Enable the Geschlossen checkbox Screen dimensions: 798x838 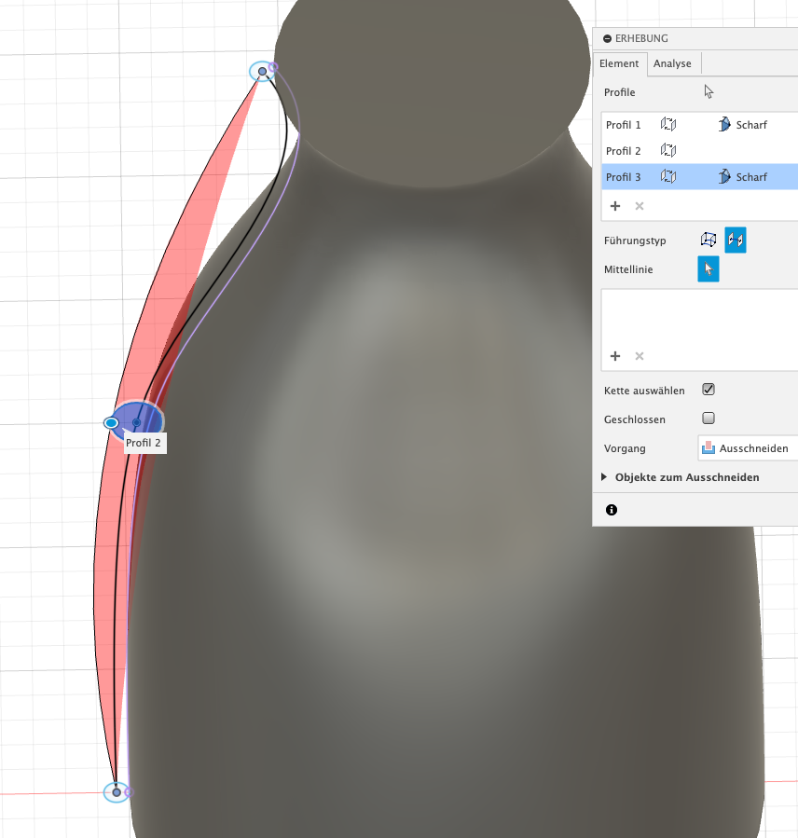click(x=709, y=419)
